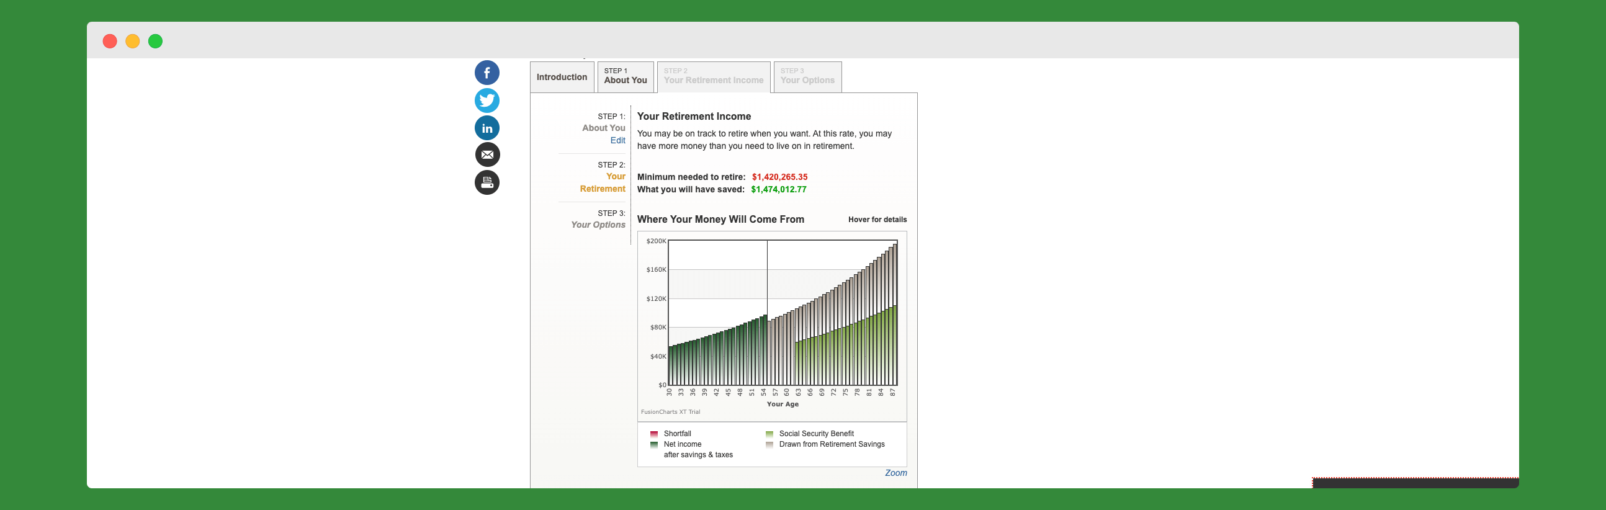The height and width of the screenshot is (510, 1606).
Task: Share on LinkedIn icon
Action: point(487,128)
